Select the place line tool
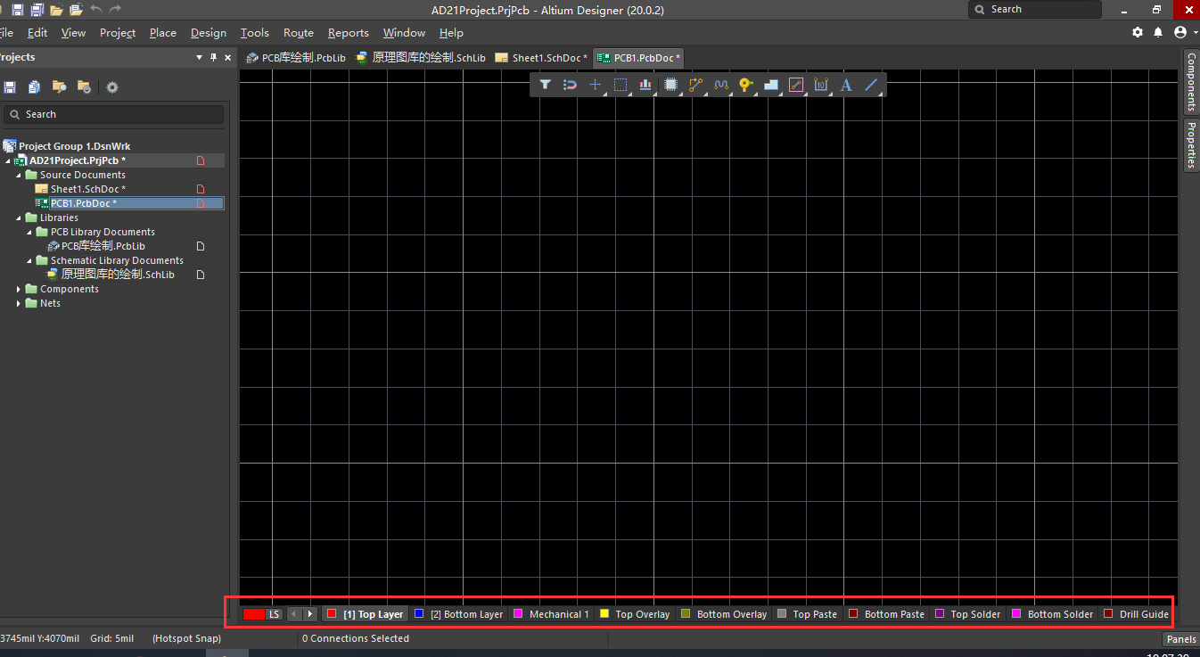1200x657 pixels. 872,86
